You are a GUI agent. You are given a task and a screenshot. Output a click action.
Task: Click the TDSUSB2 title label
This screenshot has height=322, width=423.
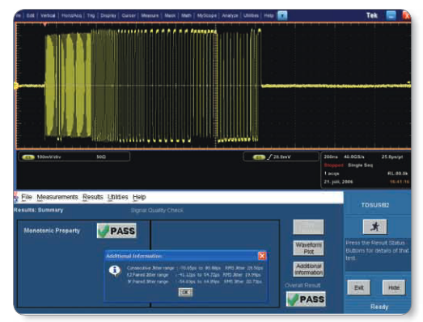coord(375,205)
